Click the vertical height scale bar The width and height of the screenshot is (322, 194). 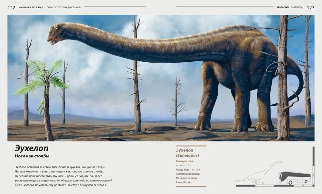(313, 166)
